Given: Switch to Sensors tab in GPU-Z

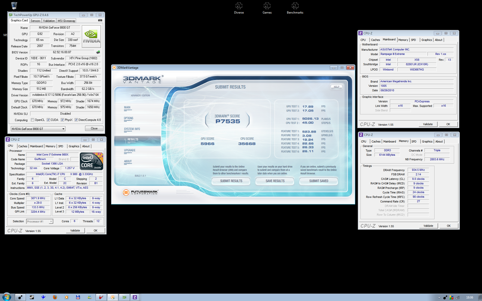Looking at the screenshot, I should [x=35, y=21].
